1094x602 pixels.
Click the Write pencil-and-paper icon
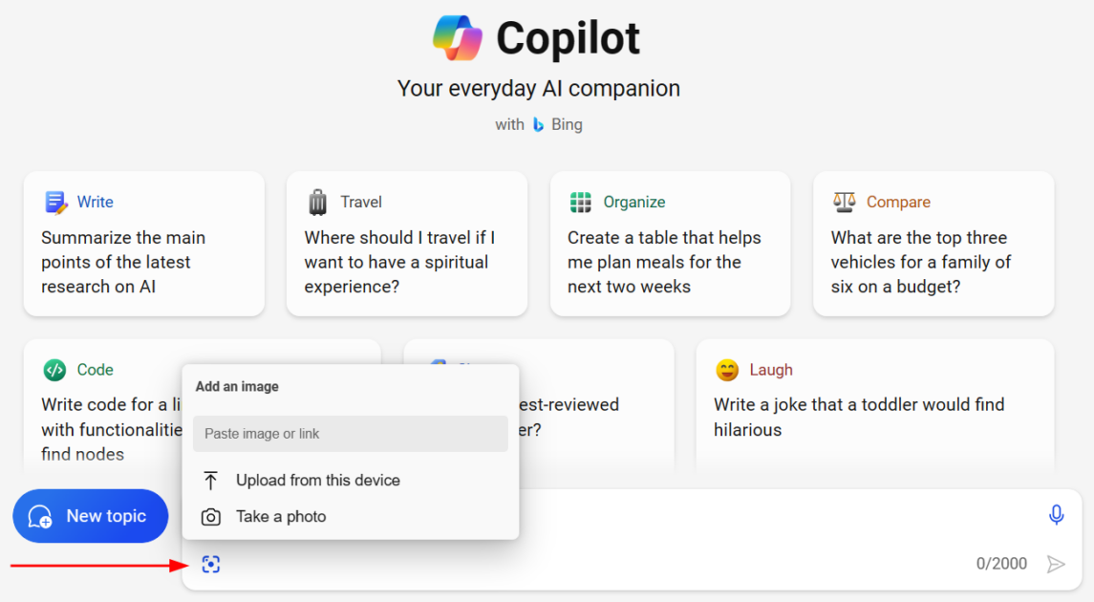55,203
